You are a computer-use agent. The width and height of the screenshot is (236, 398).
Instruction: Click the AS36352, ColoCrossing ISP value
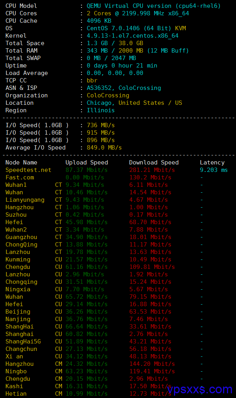pyautogui.click(x=124, y=88)
